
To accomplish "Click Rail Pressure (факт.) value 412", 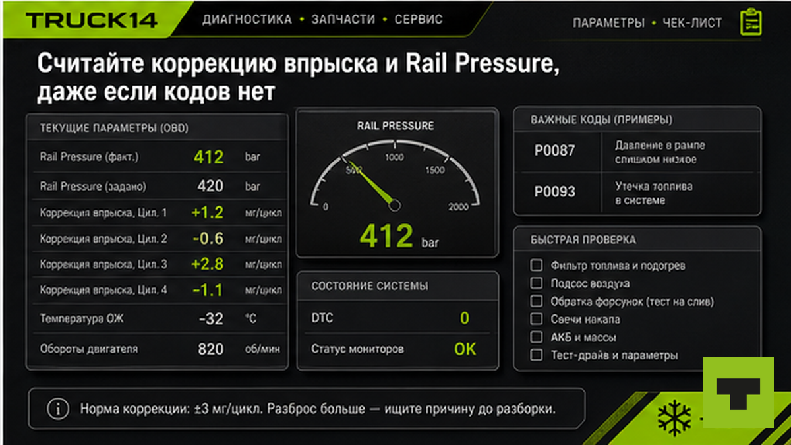I will click(x=209, y=157).
